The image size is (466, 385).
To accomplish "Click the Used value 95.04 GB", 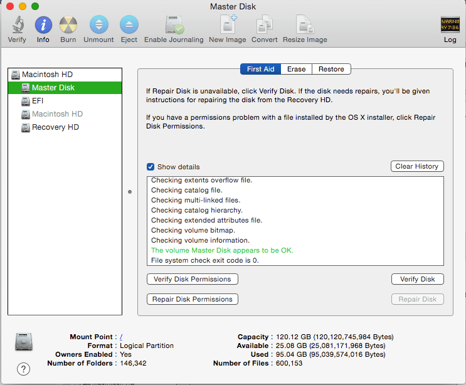I will [331, 354].
